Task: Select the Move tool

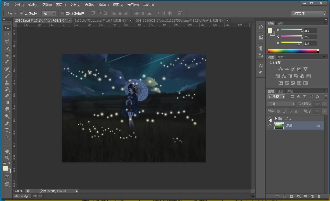Action: click(7, 28)
